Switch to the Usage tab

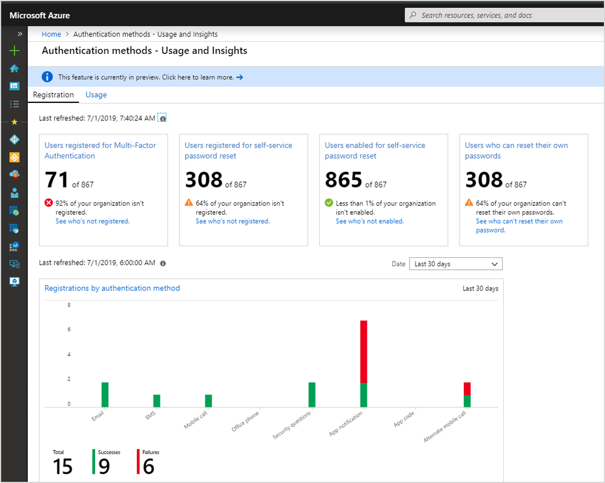pos(96,95)
